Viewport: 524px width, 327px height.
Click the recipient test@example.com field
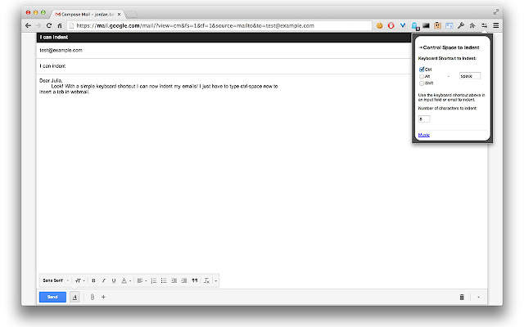[224, 51]
